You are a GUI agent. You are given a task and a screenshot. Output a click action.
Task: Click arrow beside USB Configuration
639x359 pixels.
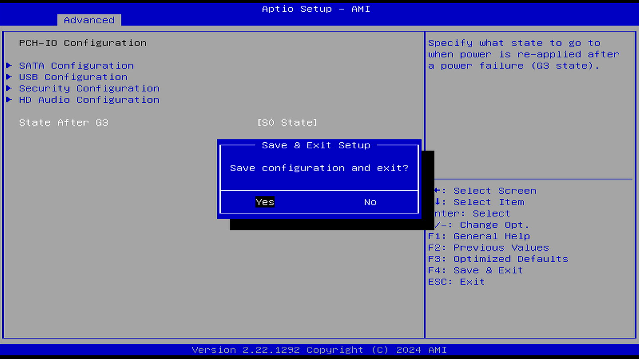point(9,77)
